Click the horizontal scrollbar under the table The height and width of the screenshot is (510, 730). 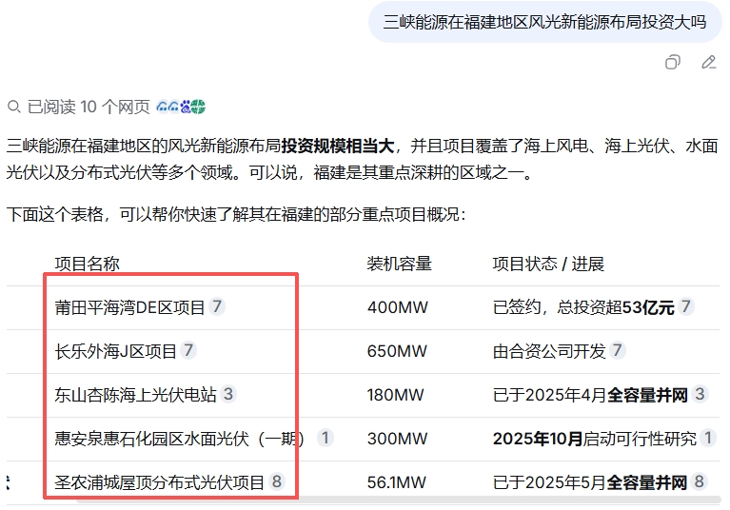398,500
